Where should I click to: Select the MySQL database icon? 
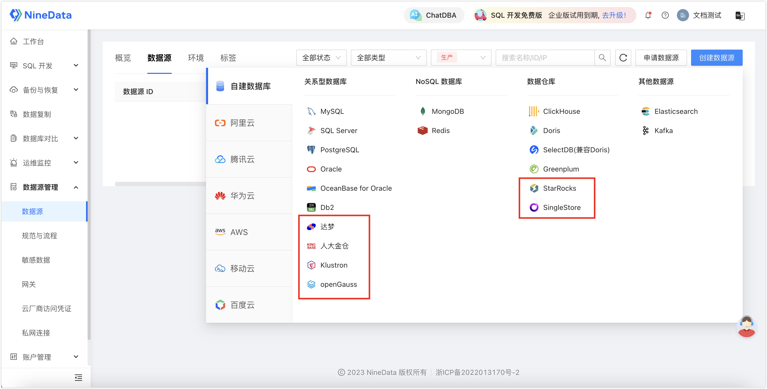coord(311,111)
